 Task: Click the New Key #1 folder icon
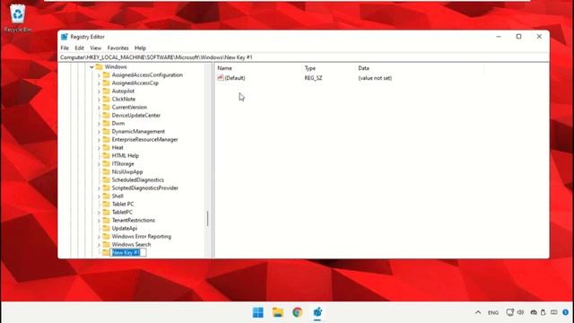(106, 252)
